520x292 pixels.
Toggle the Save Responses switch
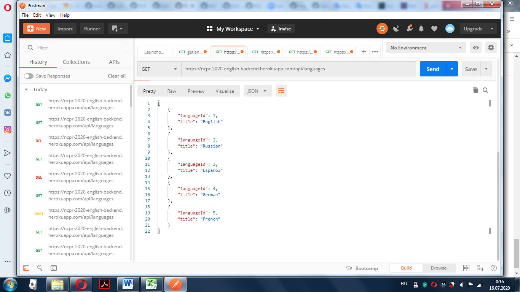(x=29, y=76)
